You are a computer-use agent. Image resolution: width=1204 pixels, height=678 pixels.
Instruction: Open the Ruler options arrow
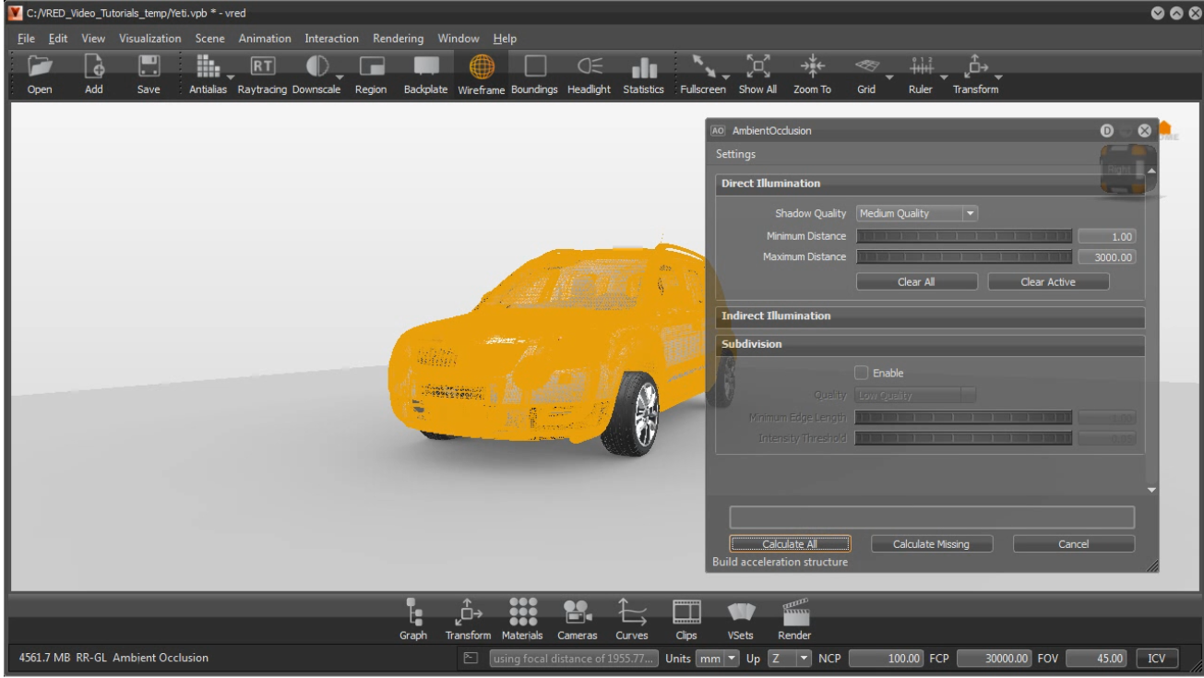pos(942,77)
